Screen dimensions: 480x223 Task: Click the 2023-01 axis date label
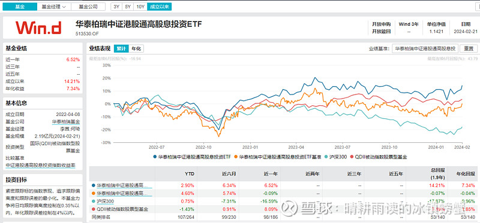[250, 146]
